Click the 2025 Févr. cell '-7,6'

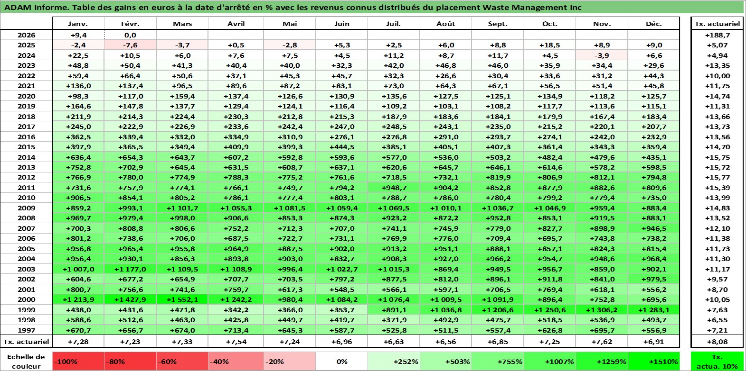click(x=130, y=45)
